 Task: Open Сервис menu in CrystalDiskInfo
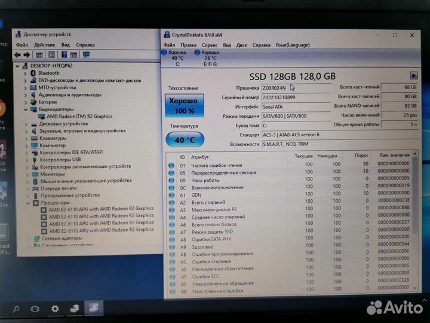coord(210,45)
